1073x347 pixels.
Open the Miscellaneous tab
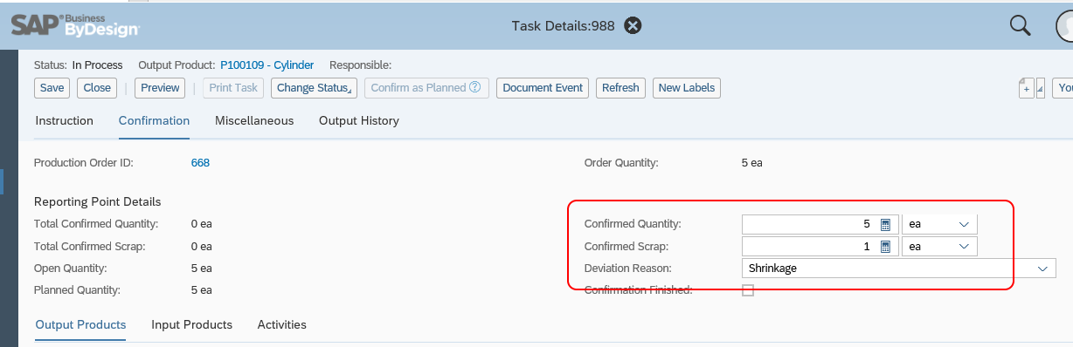tap(254, 120)
